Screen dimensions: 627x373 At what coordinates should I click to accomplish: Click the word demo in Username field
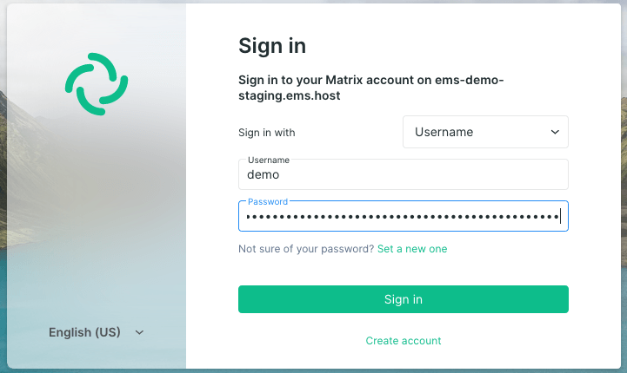point(263,174)
